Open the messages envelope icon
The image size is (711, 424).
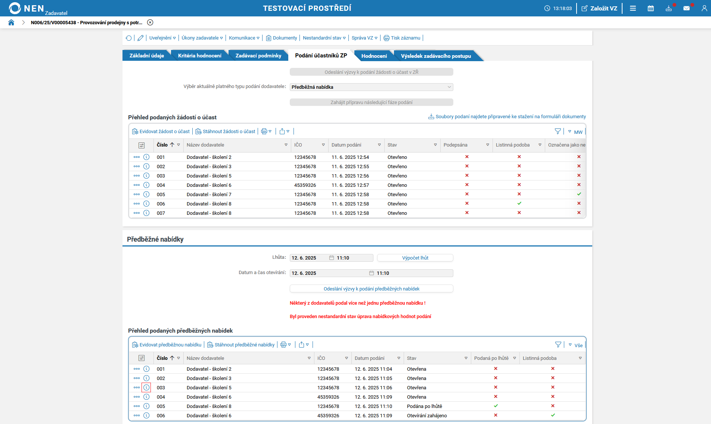686,8
